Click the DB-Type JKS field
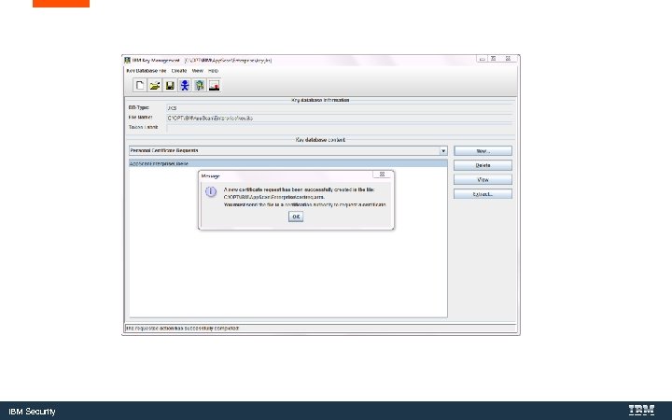672x420 pixels. (340, 108)
